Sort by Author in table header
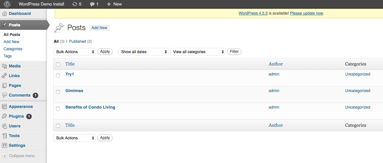The width and height of the screenshot is (383, 163). pos(276,64)
